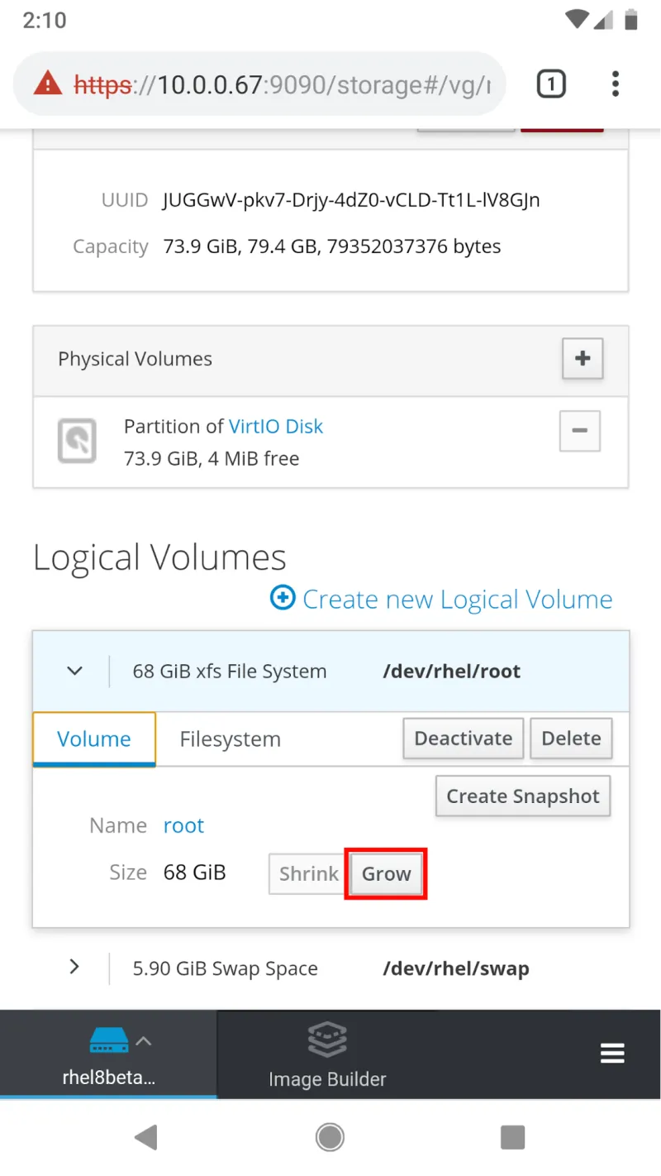Screen dimensions: 661x1176
Task: Expand the /dev/rhel/swap entry
Action: pyautogui.click(x=74, y=967)
